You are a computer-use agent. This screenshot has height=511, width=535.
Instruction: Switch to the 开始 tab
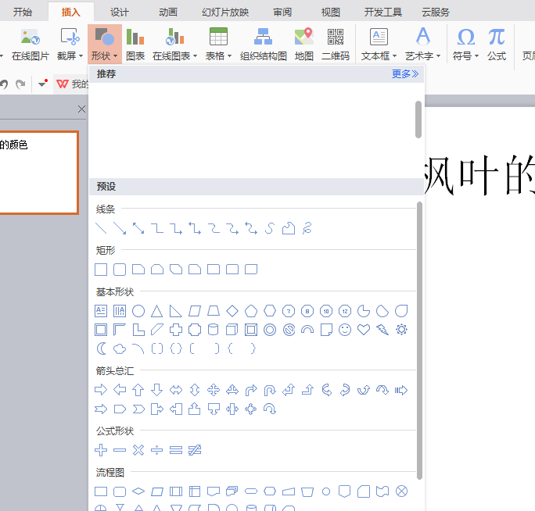23,13
